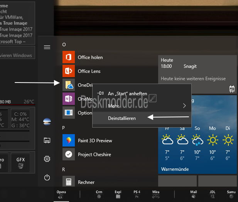Click the OneNote purple icon
The height and width of the screenshot is (202, 238).
click(69, 99)
